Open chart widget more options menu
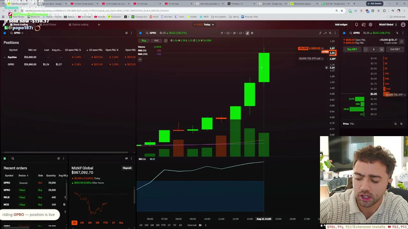 tap(335, 33)
